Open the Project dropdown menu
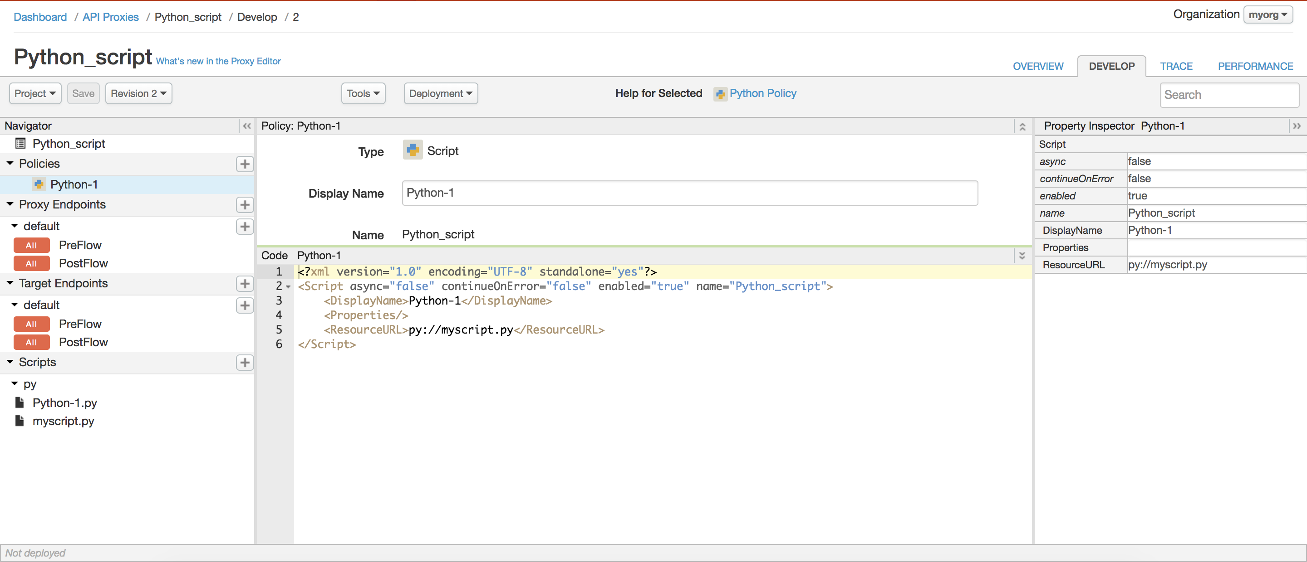Image resolution: width=1307 pixels, height=562 pixels. 33,93
